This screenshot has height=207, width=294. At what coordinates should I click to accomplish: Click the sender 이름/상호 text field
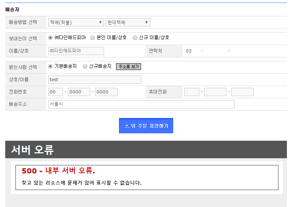click(x=76, y=51)
